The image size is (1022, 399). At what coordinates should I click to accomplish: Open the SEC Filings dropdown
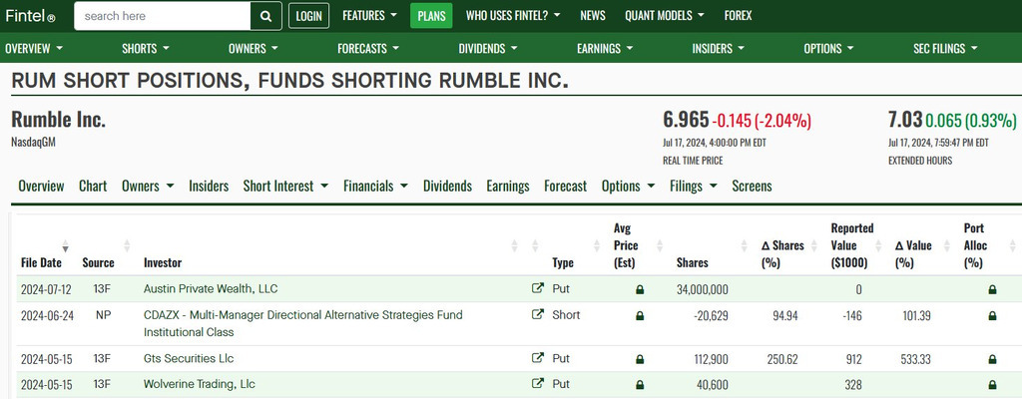[x=945, y=48]
